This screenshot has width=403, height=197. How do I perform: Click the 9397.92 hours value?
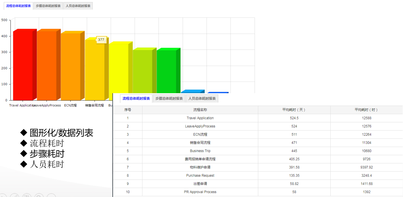pyautogui.click(x=367, y=167)
